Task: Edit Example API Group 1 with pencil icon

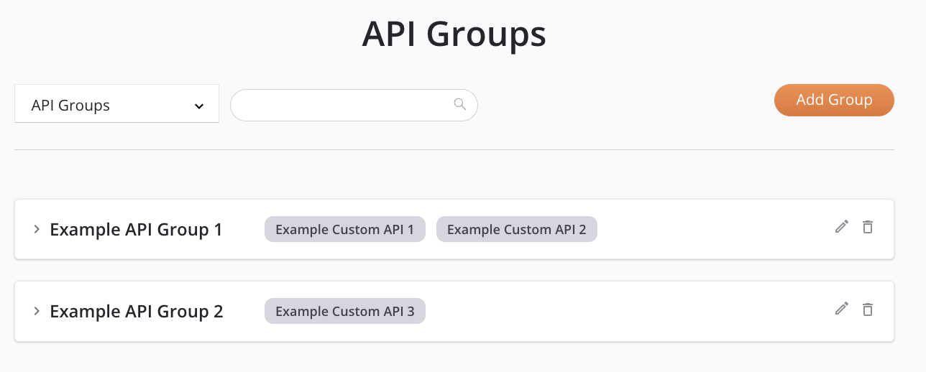Action: click(x=842, y=227)
